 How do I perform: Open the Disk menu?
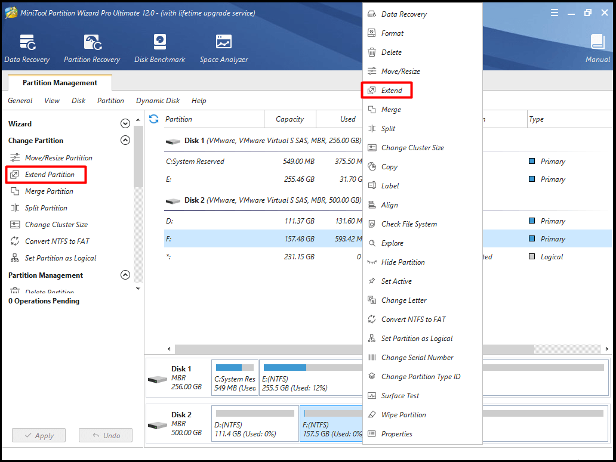(79, 101)
